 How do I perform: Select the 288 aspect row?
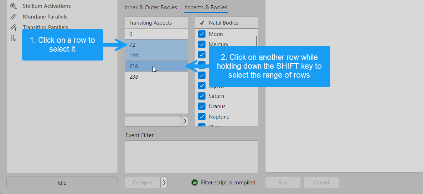[156, 77]
